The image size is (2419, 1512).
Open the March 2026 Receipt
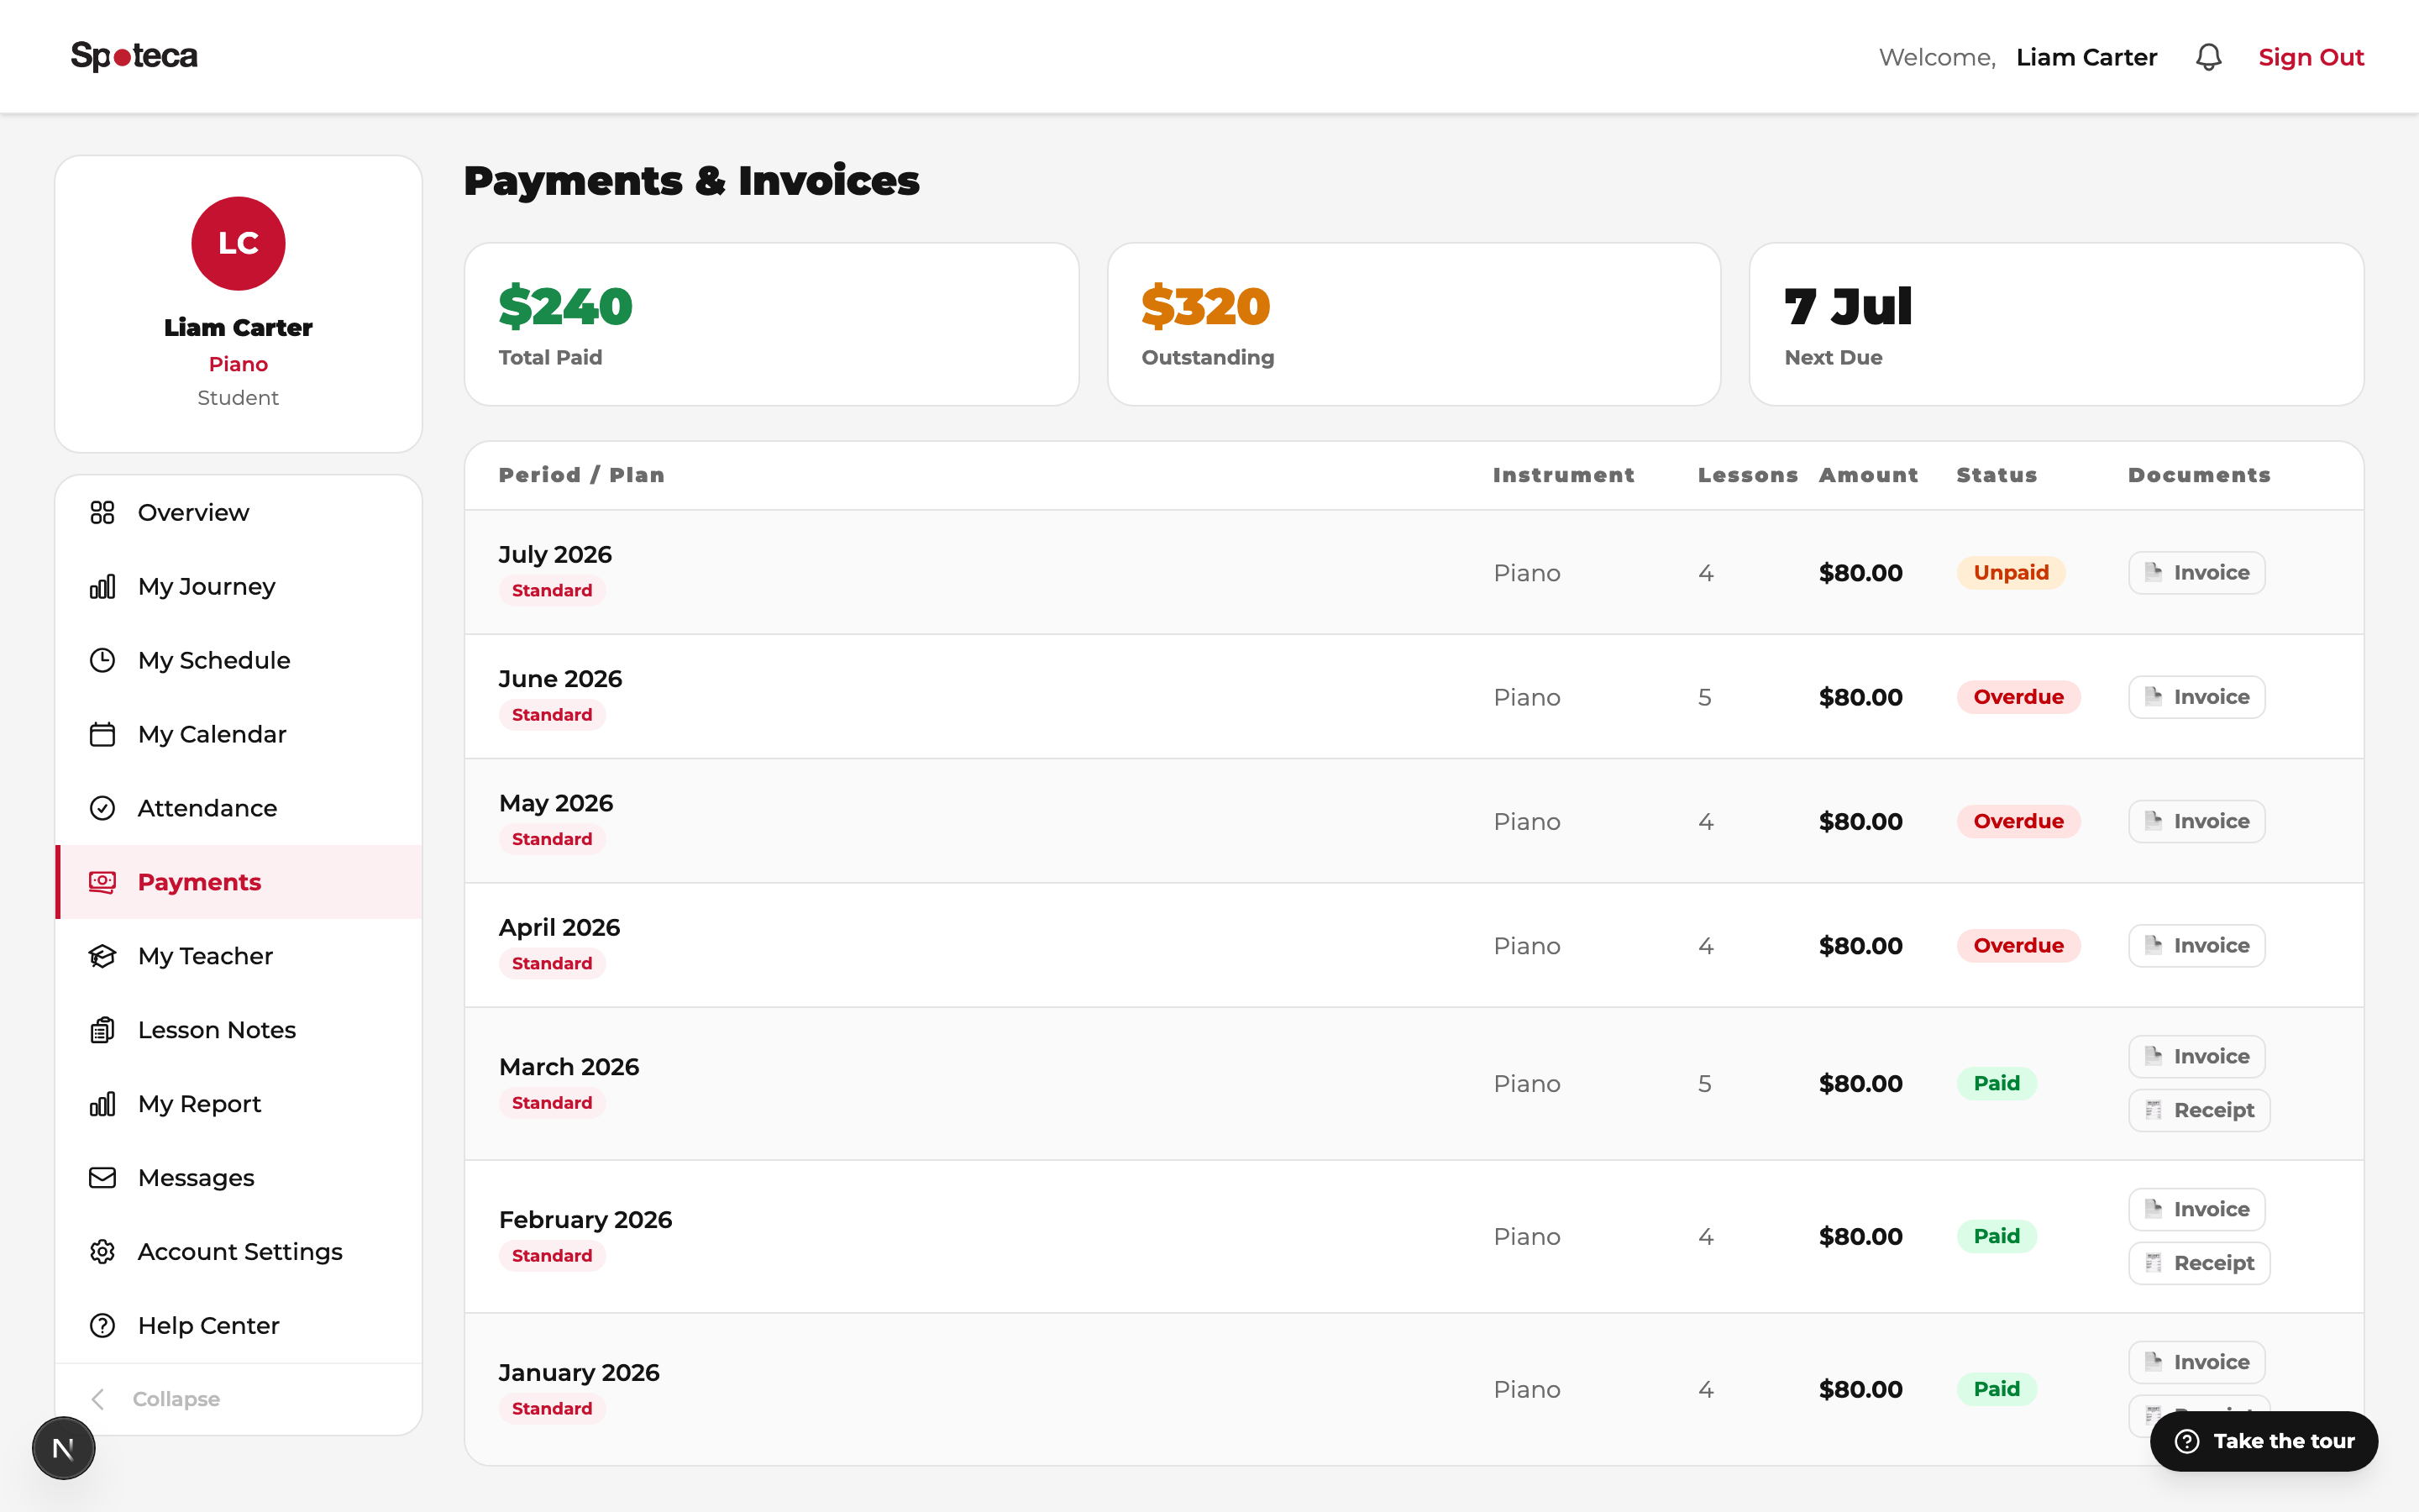click(x=2199, y=1110)
